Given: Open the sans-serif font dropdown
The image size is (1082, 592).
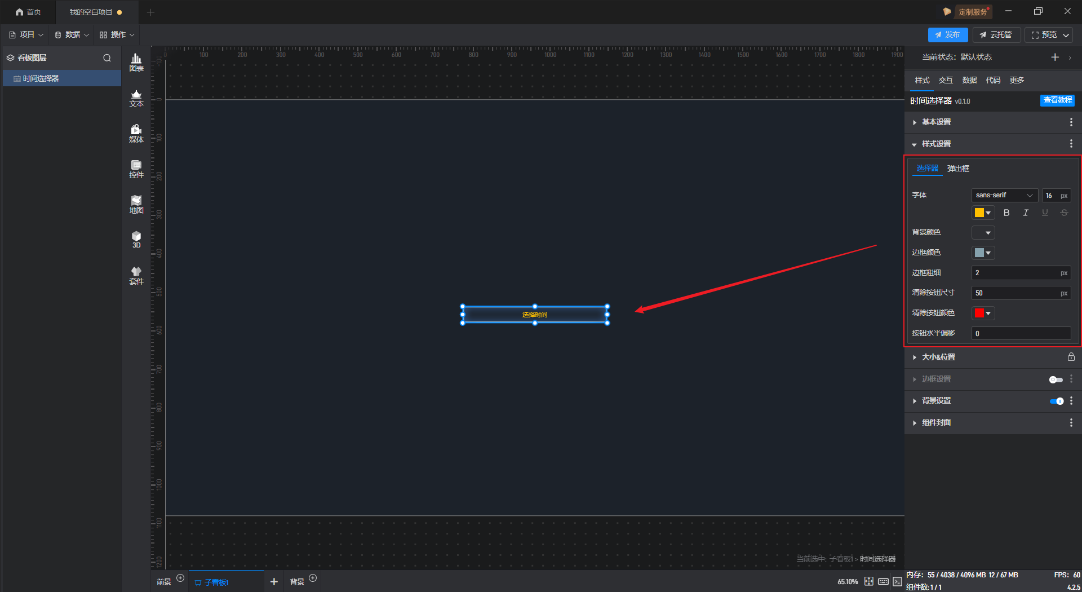Looking at the screenshot, I should click(1005, 195).
